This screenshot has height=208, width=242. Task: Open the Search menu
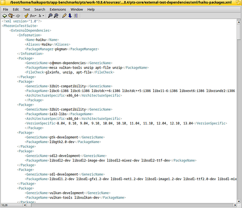point(40,10)
